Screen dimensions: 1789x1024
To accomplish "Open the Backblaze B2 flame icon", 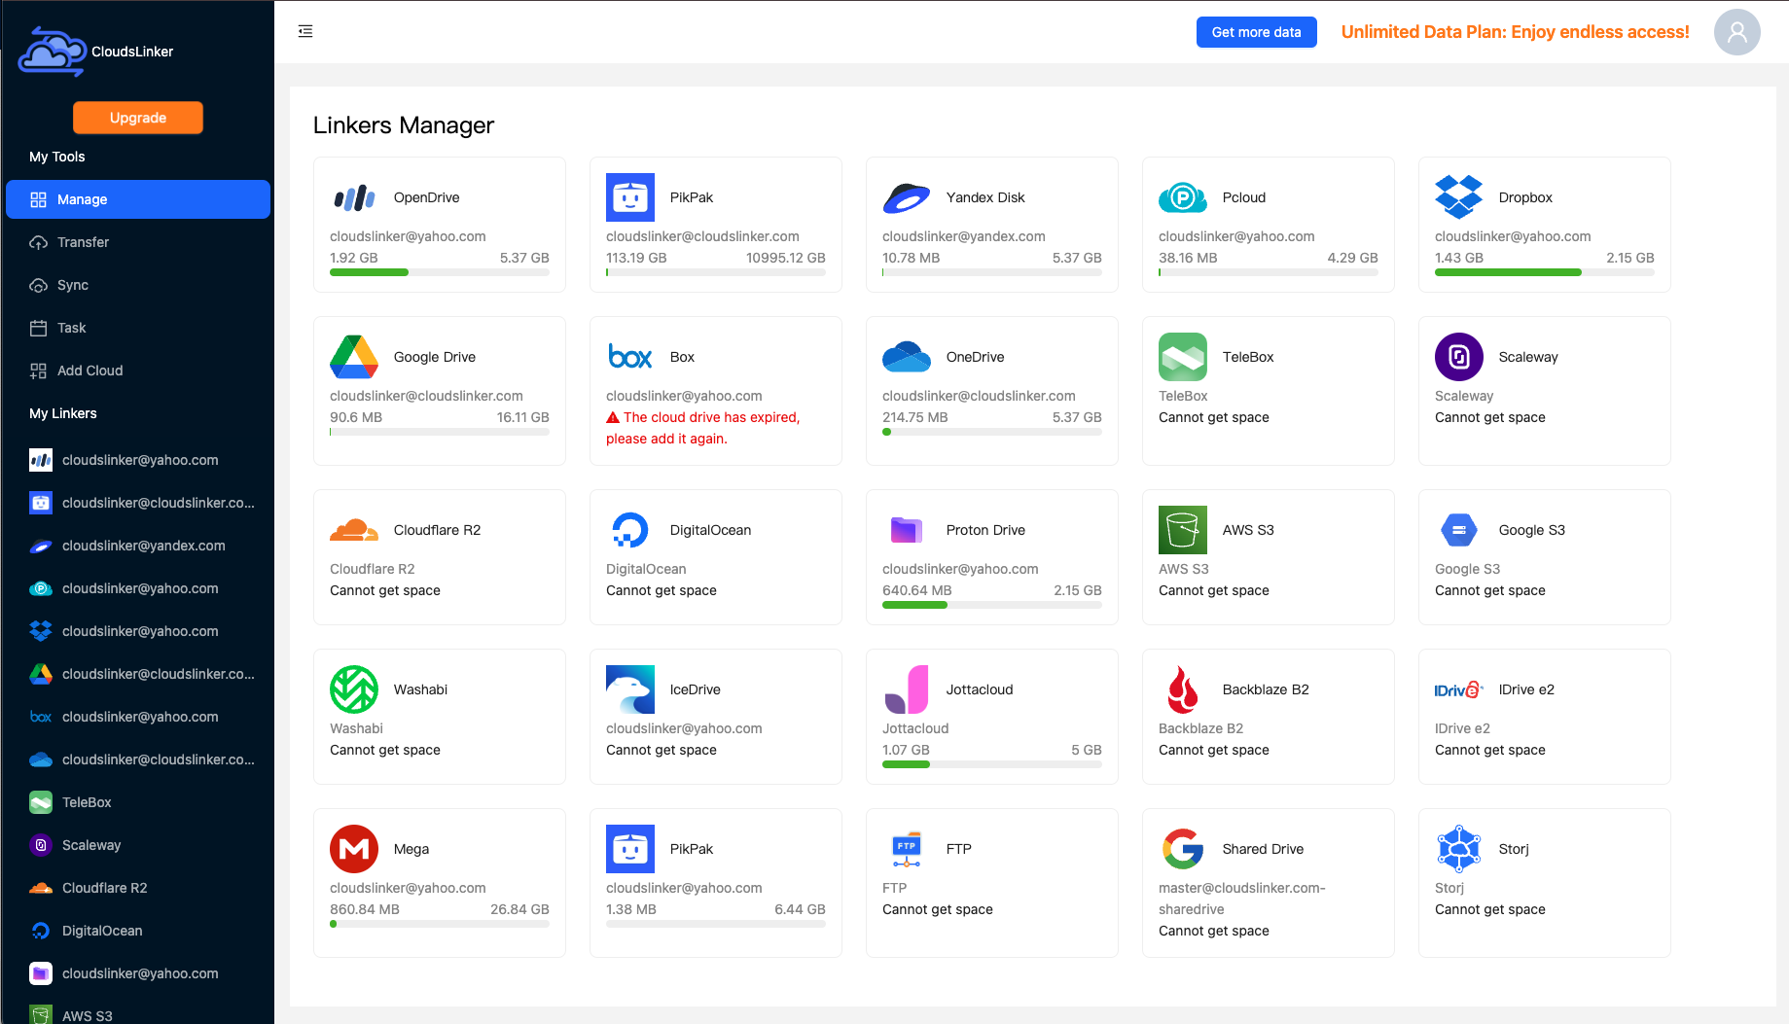I will [x=1183, y=689].
